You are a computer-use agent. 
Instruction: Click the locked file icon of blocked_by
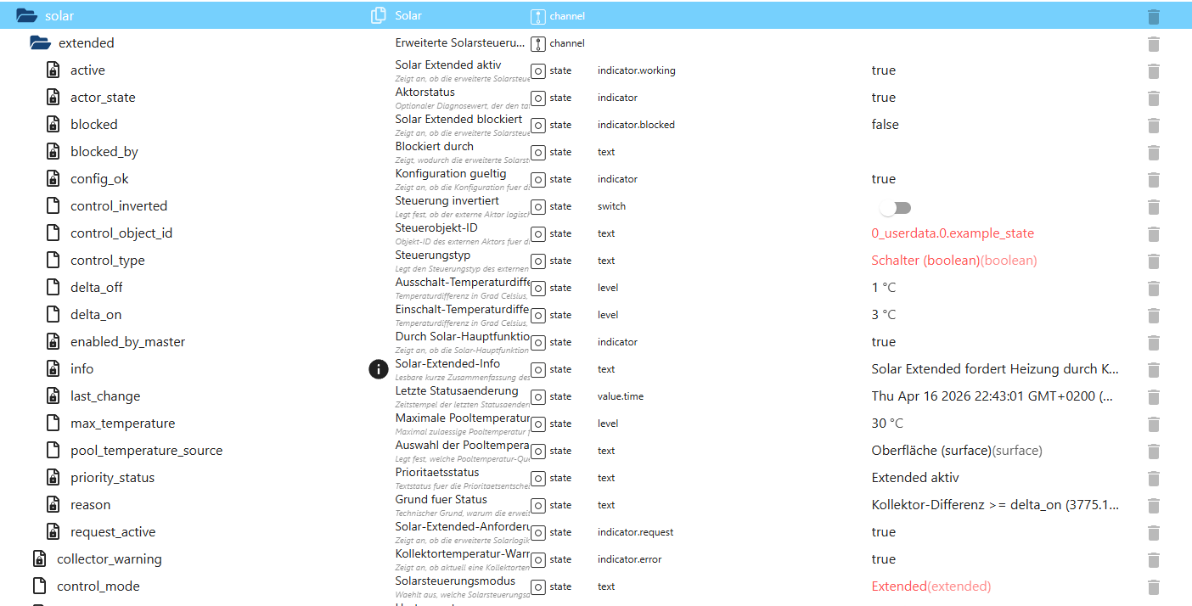pos(53,152)
